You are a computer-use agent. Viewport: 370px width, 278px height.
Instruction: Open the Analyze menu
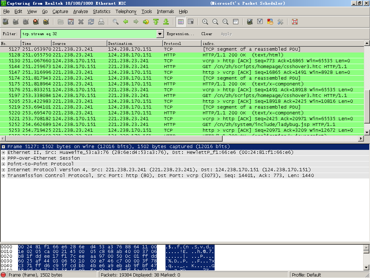[x=81, y=11]
